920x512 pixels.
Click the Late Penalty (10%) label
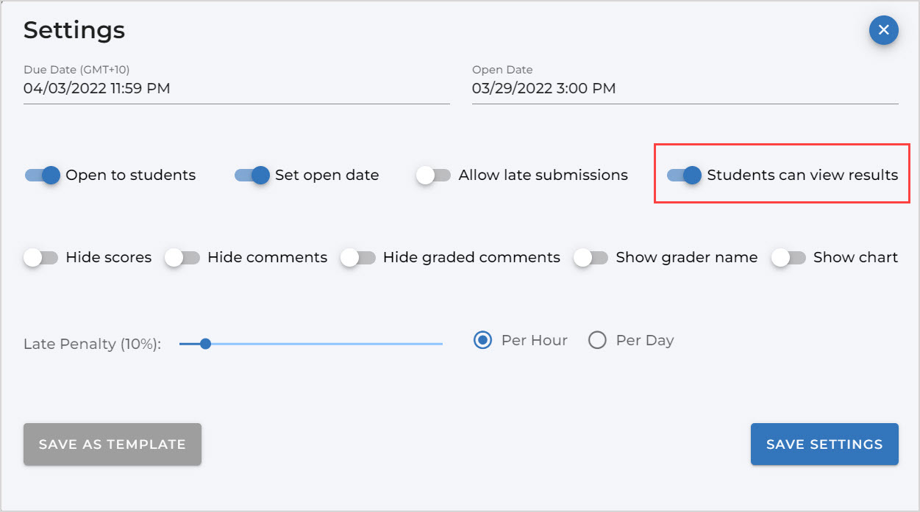point(92,344)
